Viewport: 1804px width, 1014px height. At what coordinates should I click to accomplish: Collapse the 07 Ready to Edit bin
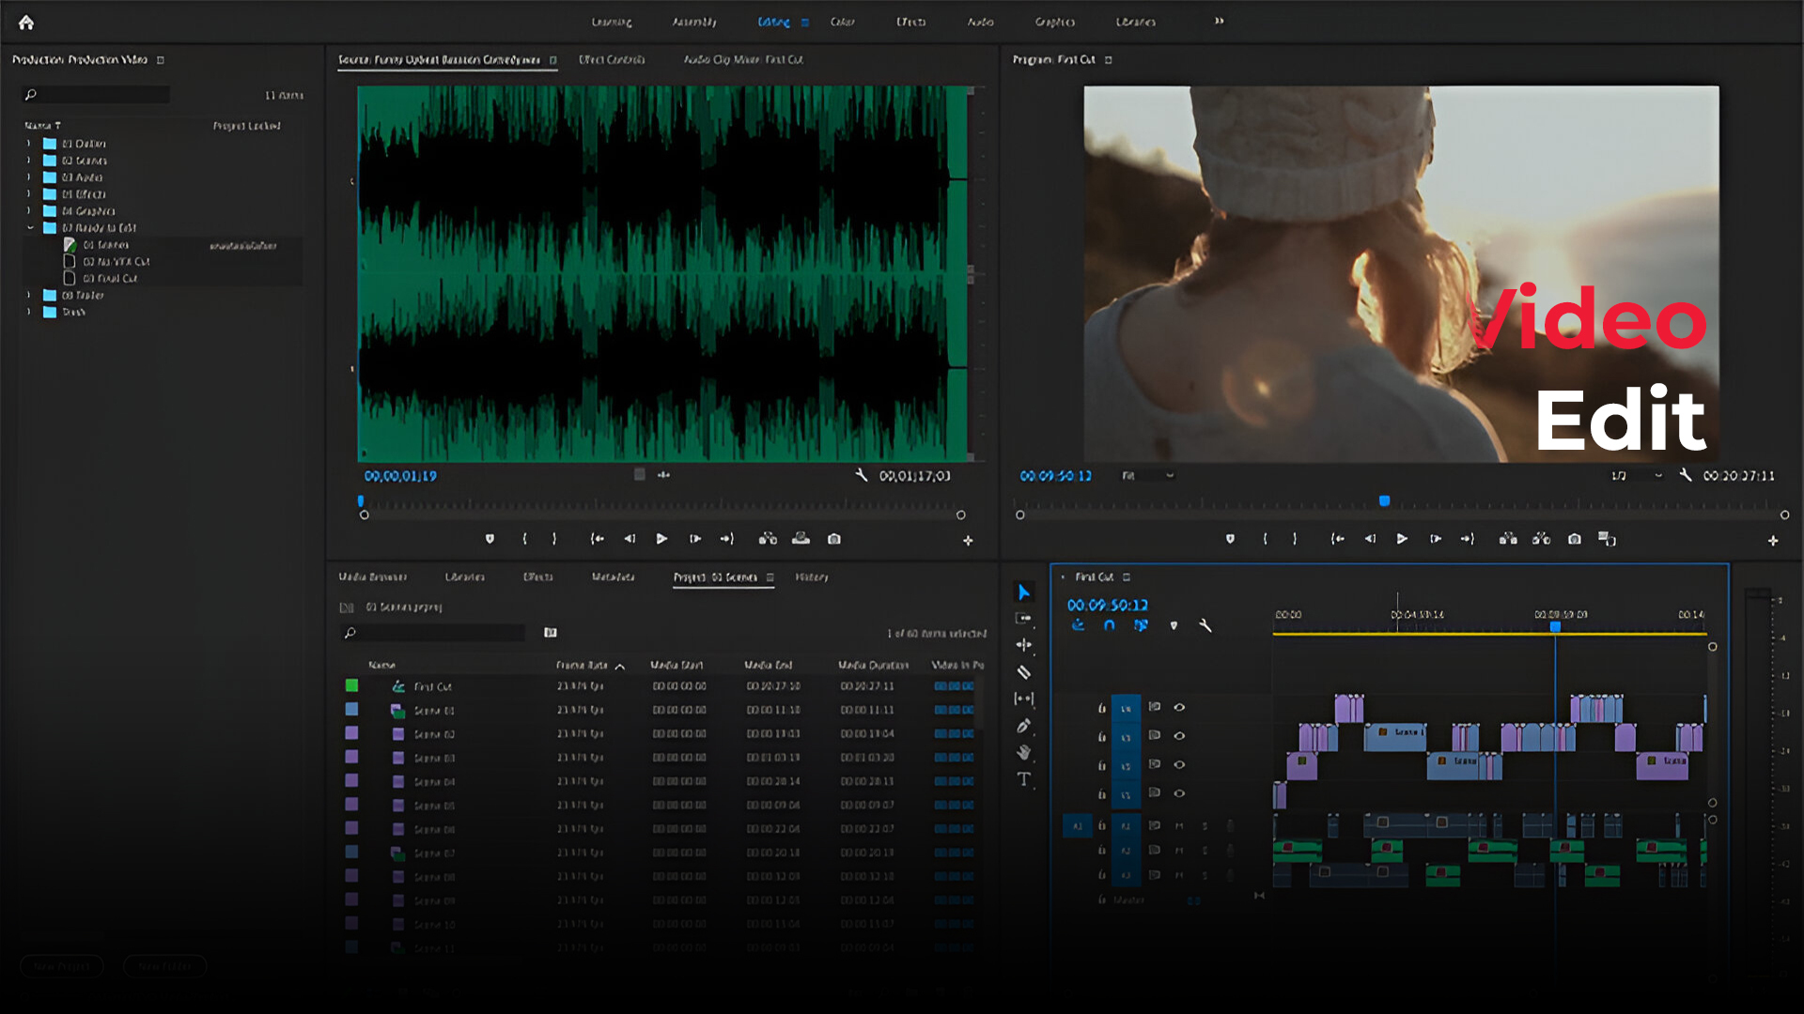(29, 228)
